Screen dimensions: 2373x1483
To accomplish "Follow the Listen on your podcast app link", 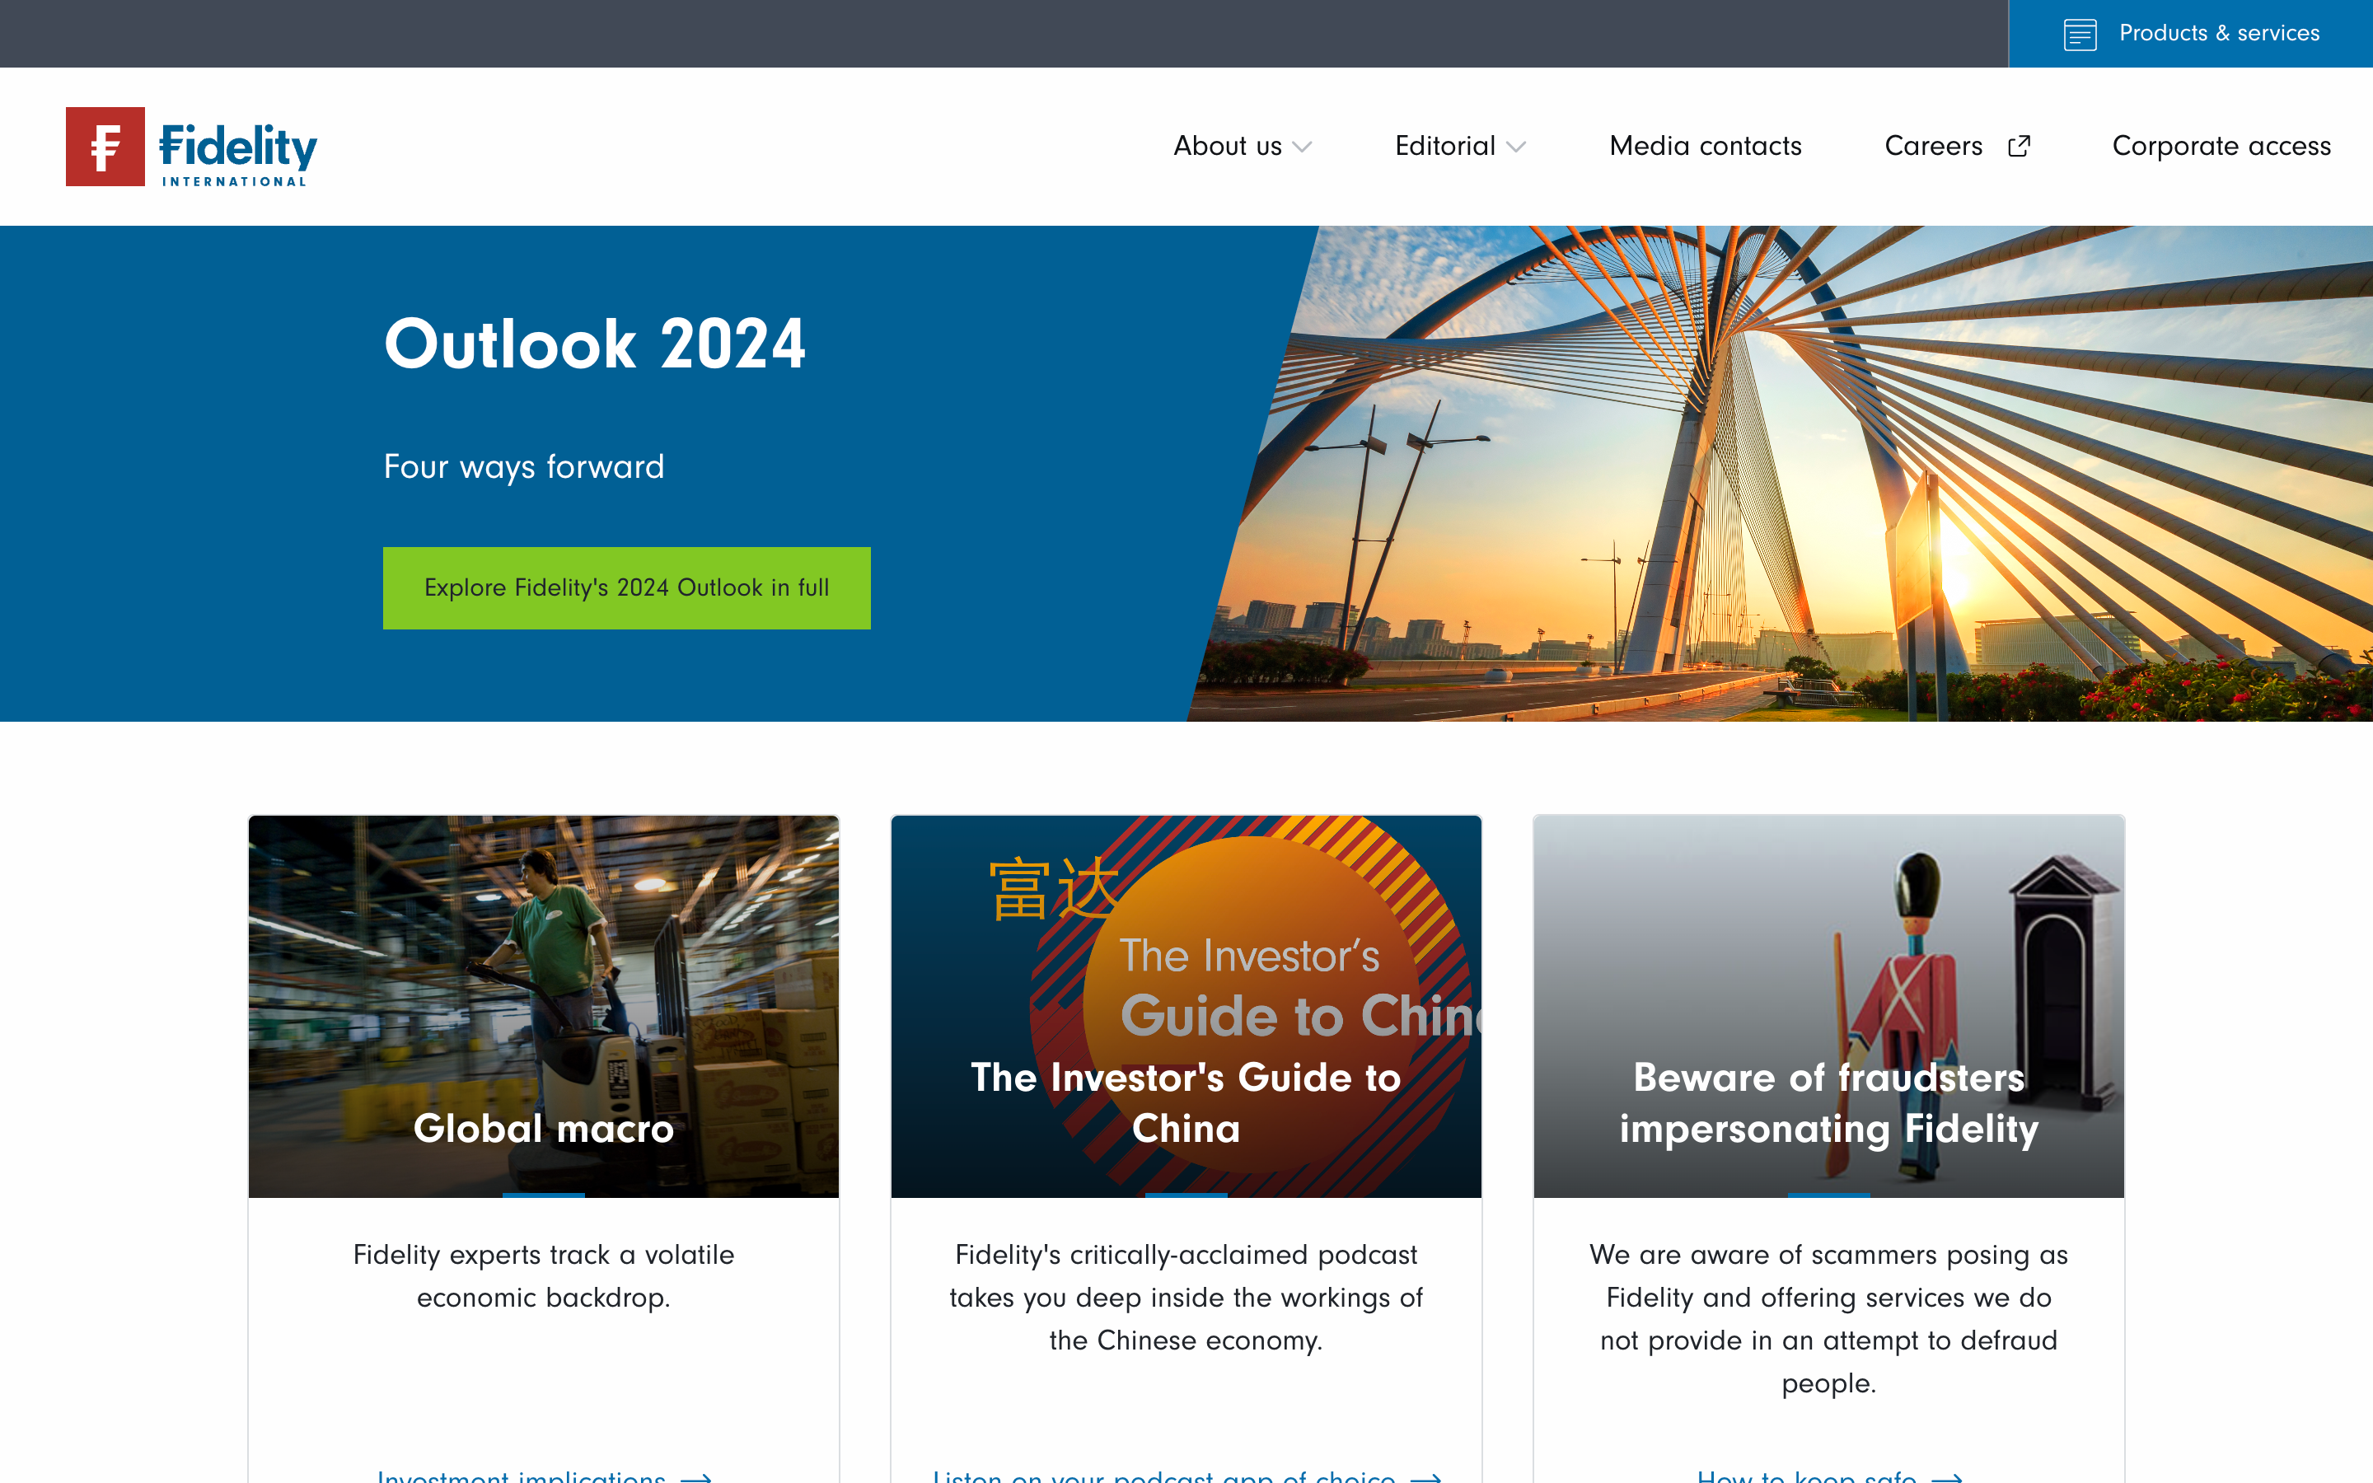I will 1186,1476.
